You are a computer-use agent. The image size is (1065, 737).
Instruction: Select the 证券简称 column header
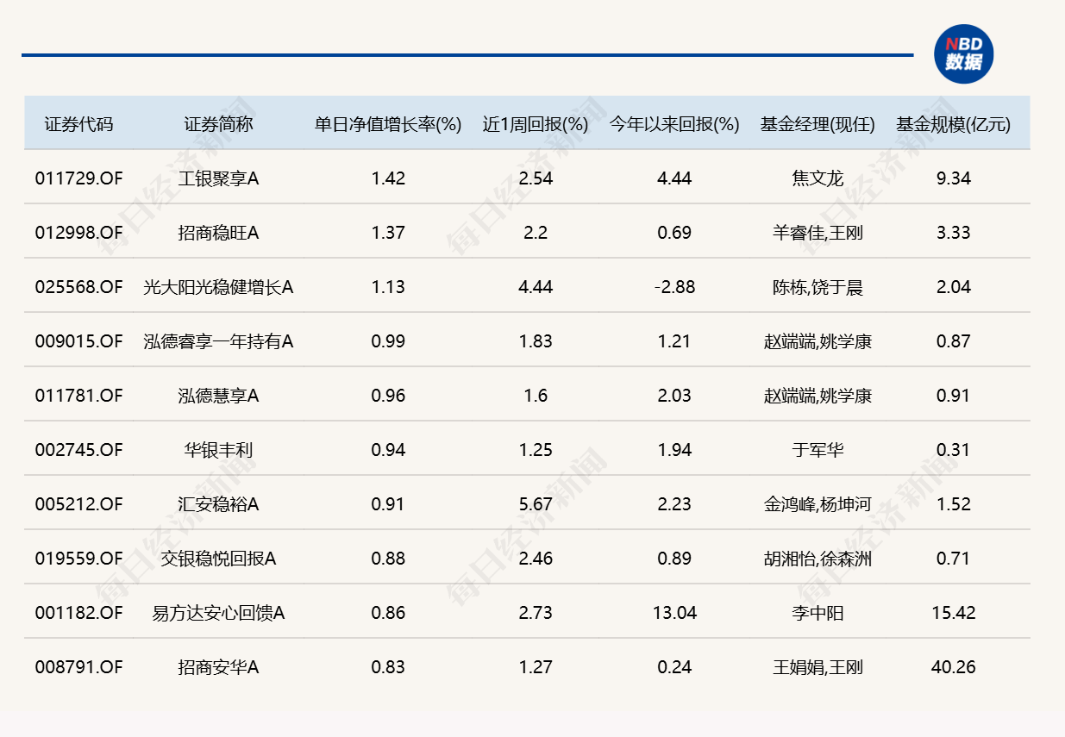(218, 124)
